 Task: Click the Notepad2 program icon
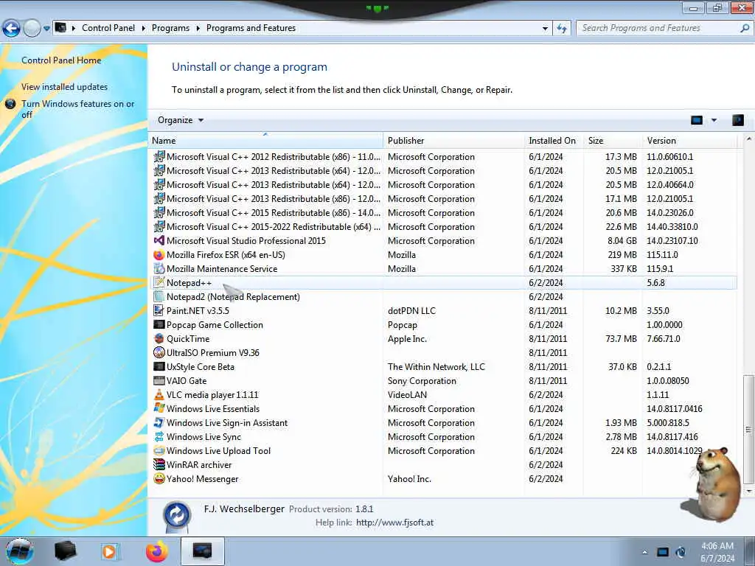click(159, 296)
